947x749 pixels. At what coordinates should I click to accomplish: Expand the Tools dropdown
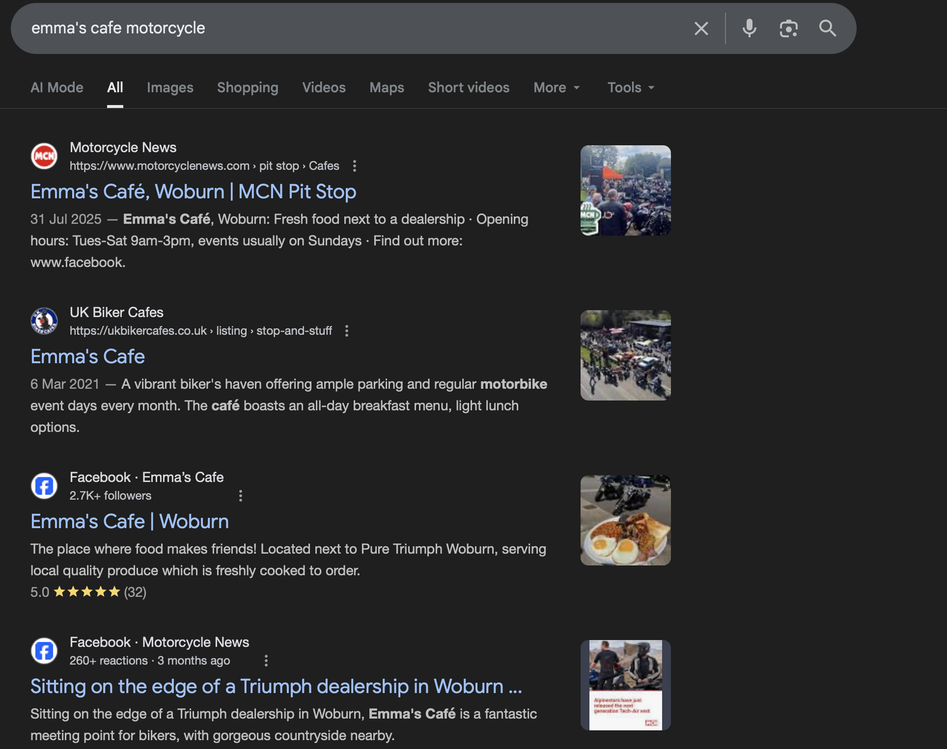tap(630, 88)
